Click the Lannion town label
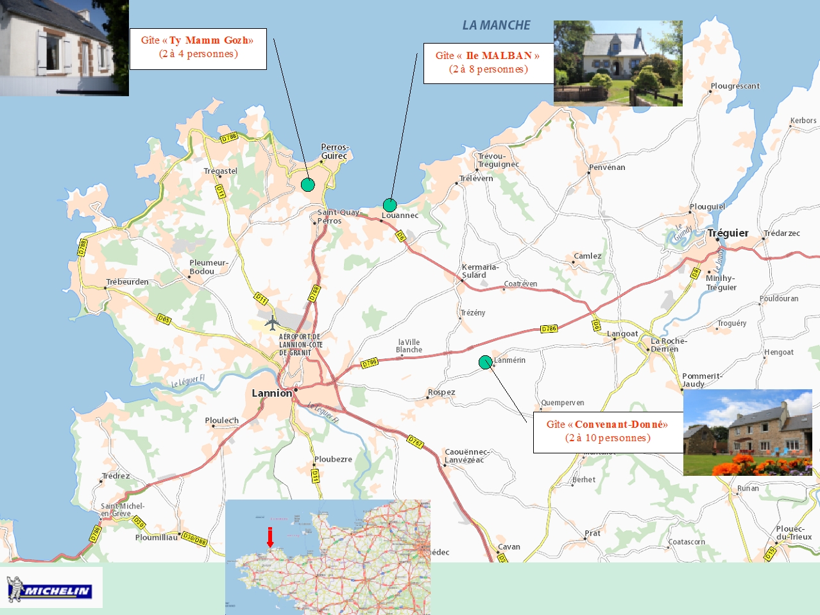 271,393
